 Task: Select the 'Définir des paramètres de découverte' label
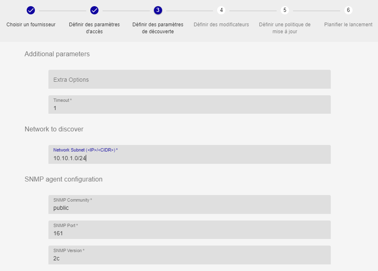pyautogui.click(x=158, y=28)
